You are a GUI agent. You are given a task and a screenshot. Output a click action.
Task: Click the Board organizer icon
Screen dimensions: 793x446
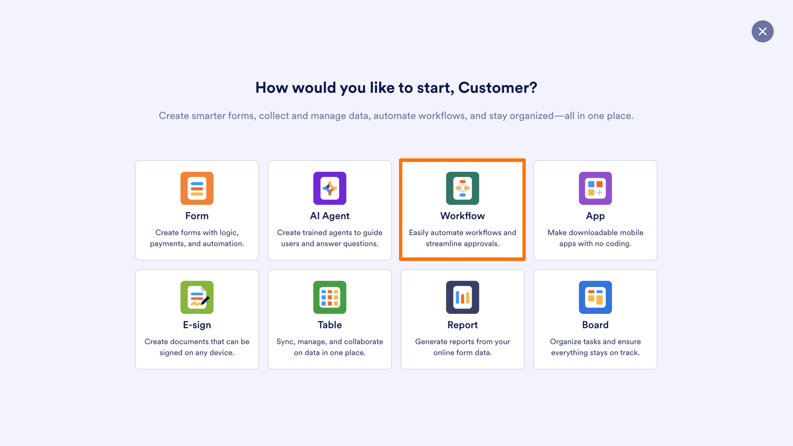595,297
